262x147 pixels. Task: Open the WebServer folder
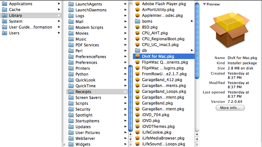click(97, 139)
